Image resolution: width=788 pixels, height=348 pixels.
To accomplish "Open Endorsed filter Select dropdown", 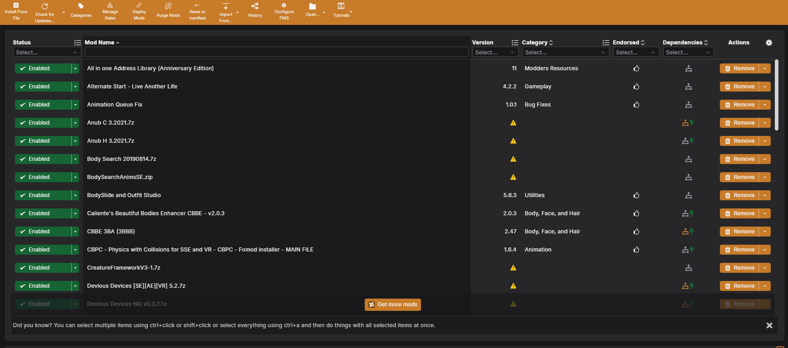I will click(x=636, y=53).
